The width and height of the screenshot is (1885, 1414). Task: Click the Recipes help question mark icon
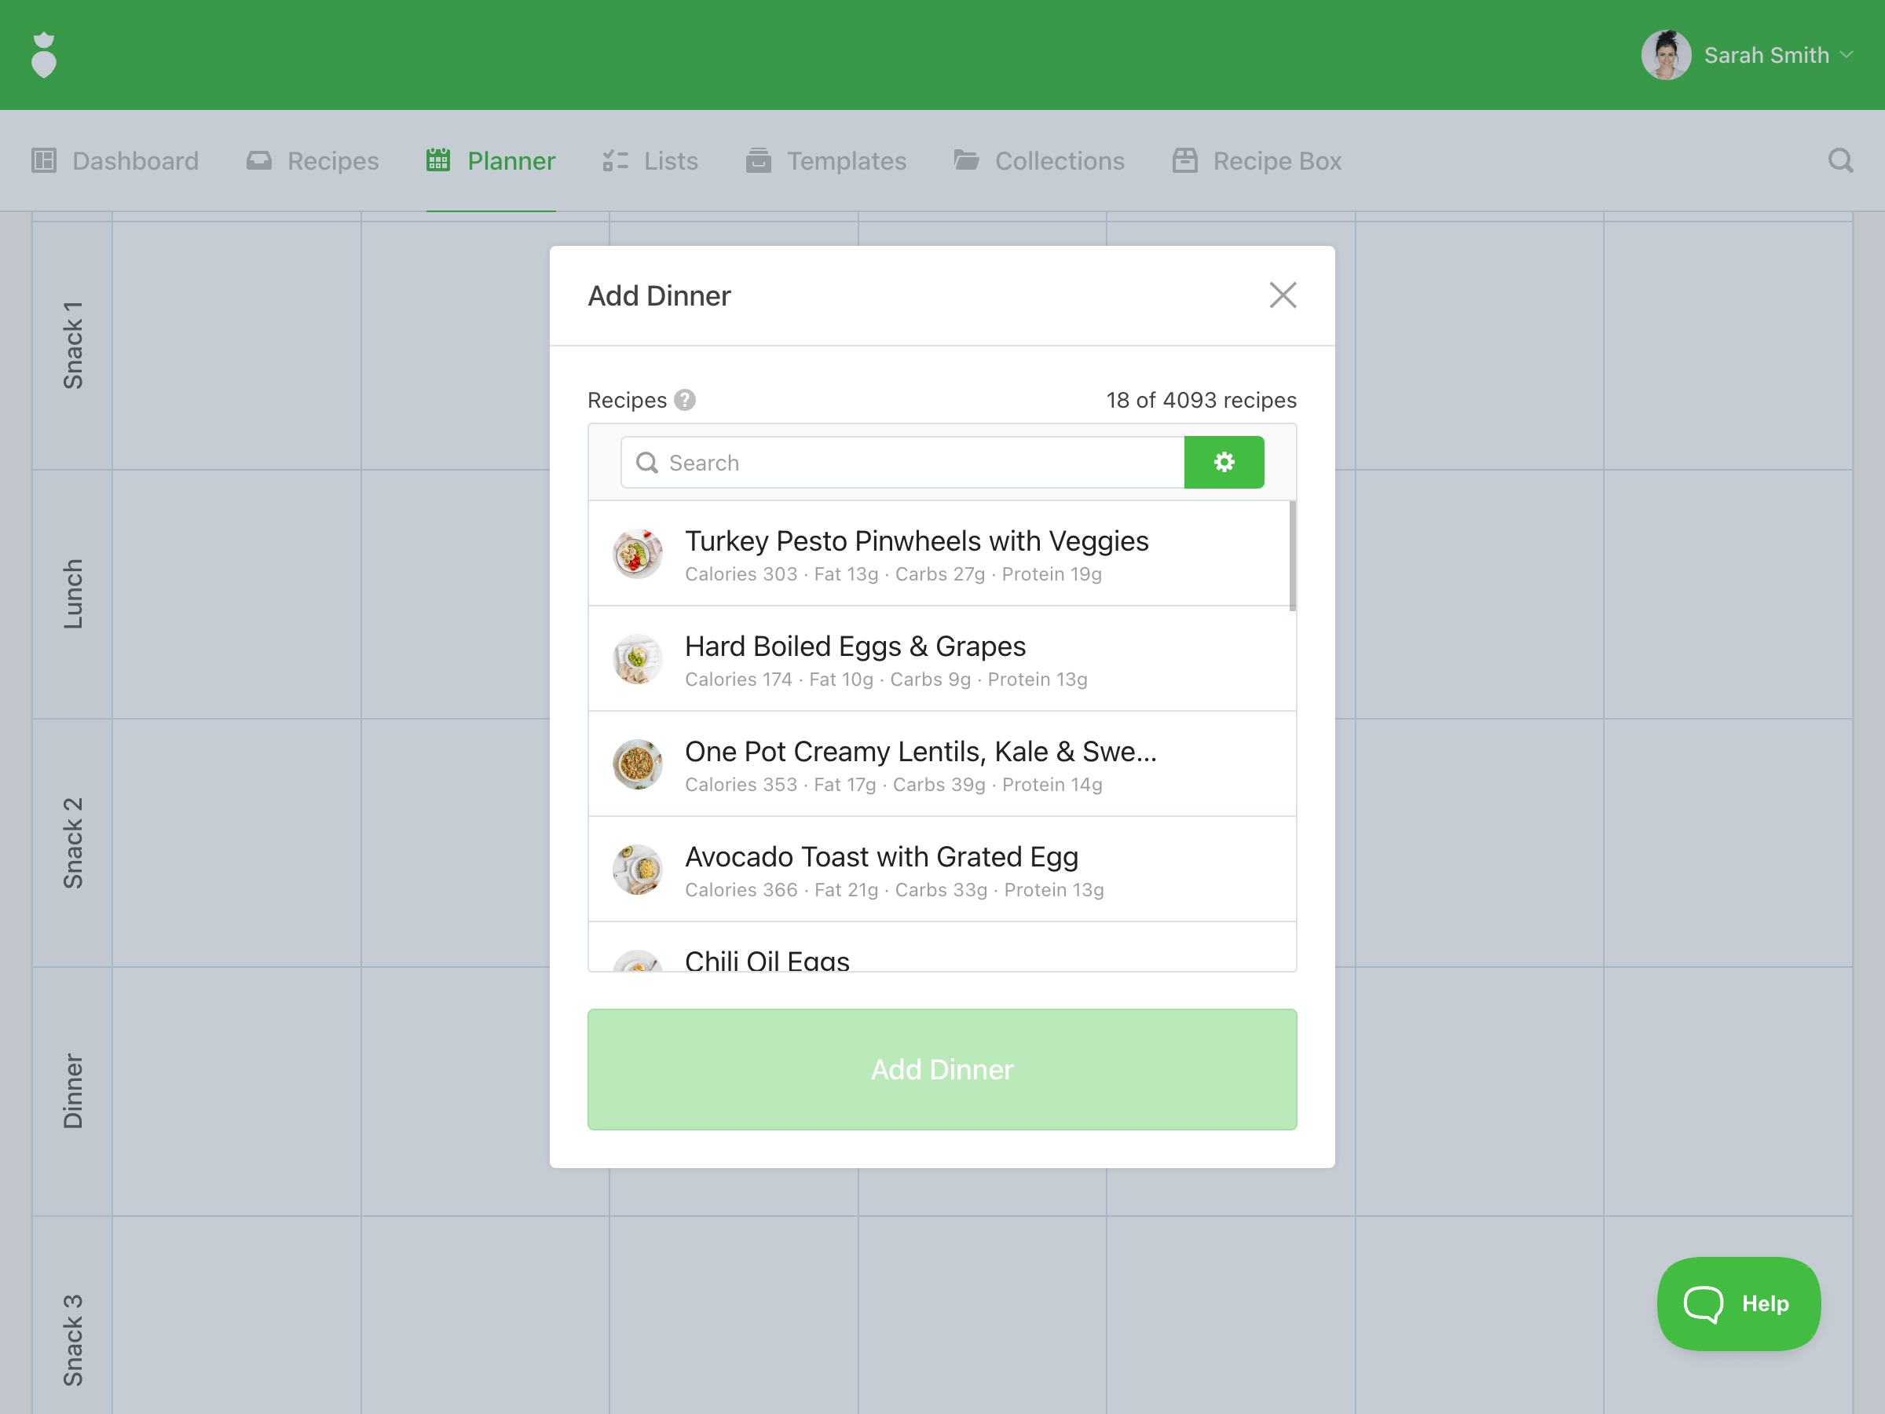coord(685,400)
